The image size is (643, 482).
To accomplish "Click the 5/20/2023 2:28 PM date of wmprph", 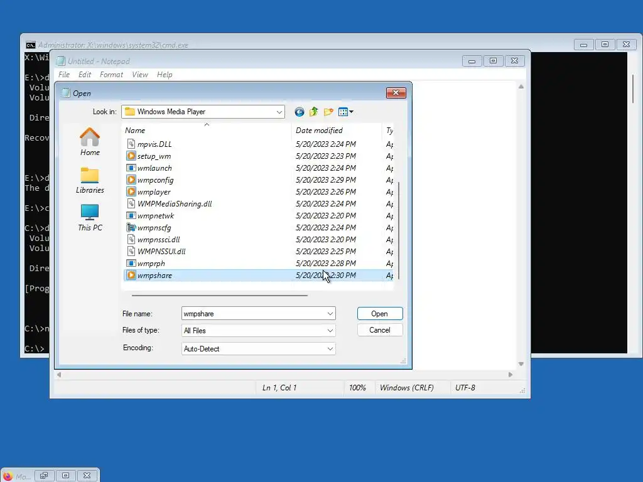I will point(326,263).
